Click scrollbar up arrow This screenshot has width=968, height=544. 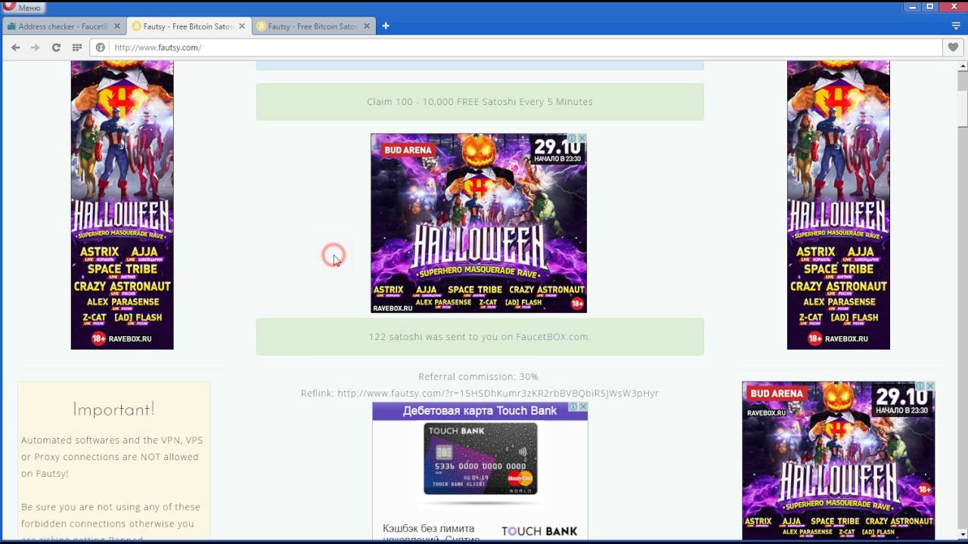[x=962, y=66]
